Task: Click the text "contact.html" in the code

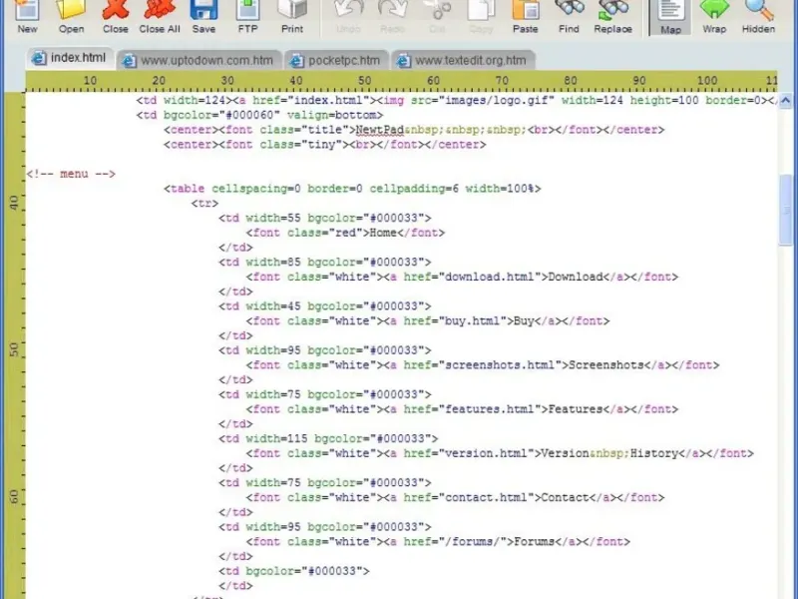Action: tap(486, 497)
